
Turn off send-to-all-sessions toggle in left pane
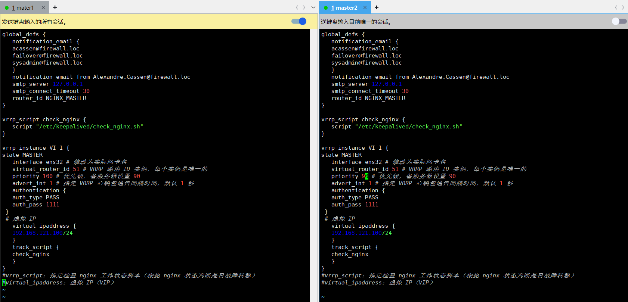pyautogui.click(x=299, y=21)
